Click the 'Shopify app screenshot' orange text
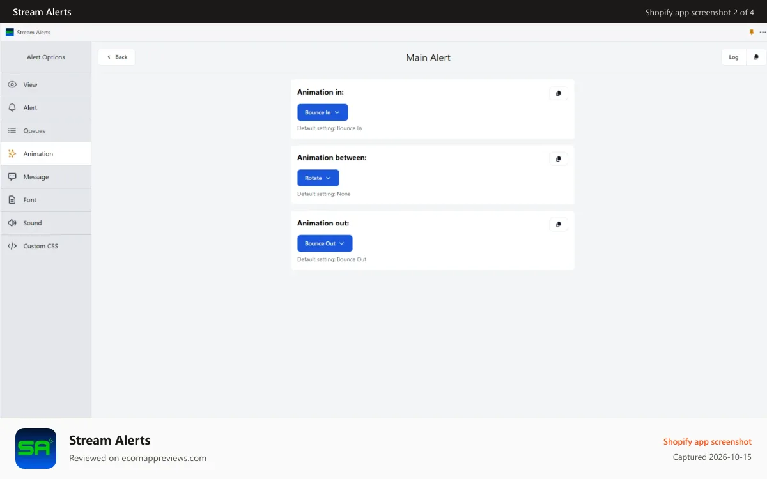The image size is (767, 479). click(x=708, y=441)
